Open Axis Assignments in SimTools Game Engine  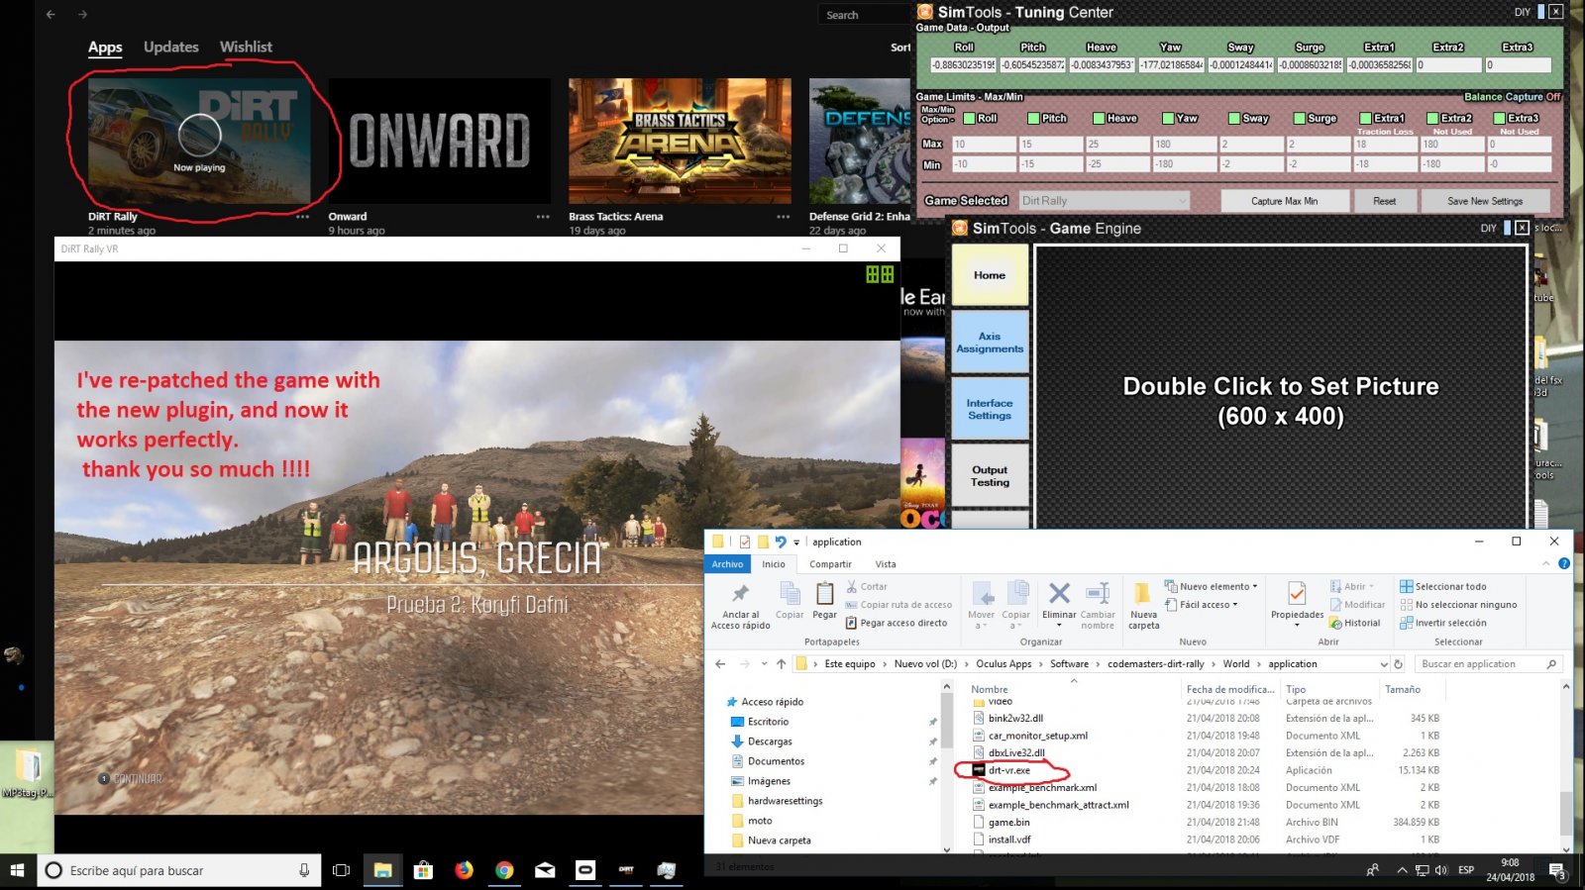[990, 343]
